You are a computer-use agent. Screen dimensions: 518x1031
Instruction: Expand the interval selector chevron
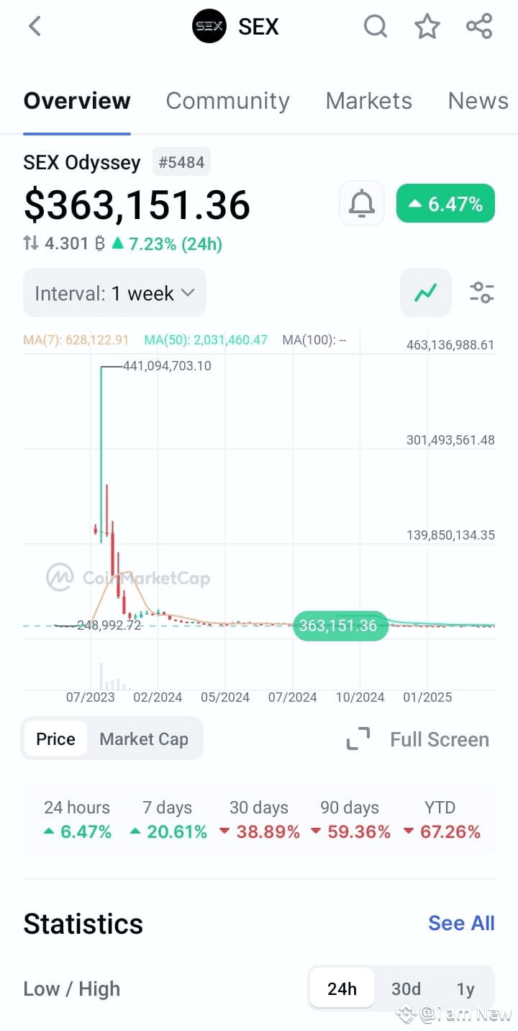(188, 293)
